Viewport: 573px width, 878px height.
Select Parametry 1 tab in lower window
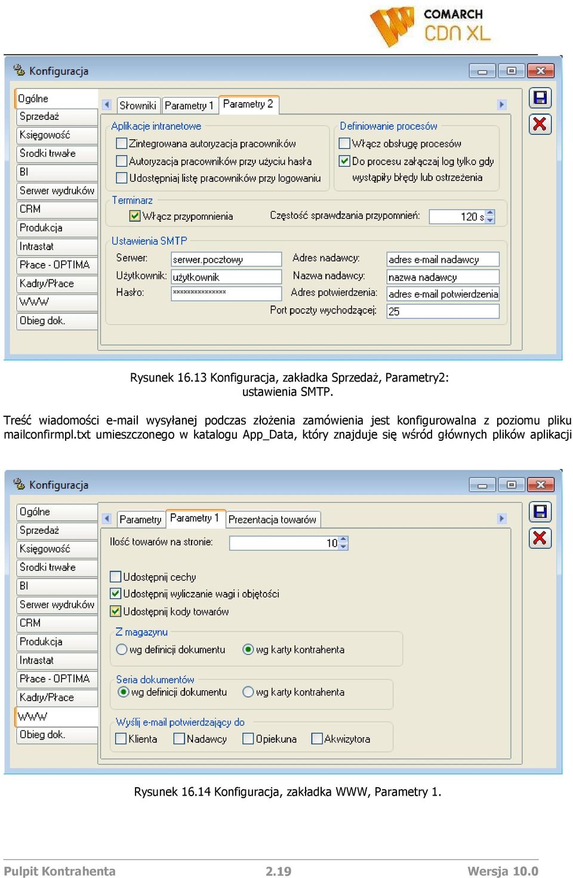tap(195, 518)
